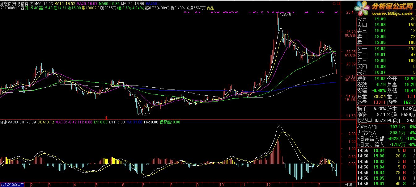Click the red rectangle icon beside diamond
The image size is (416, 187).
pos(338,3)
